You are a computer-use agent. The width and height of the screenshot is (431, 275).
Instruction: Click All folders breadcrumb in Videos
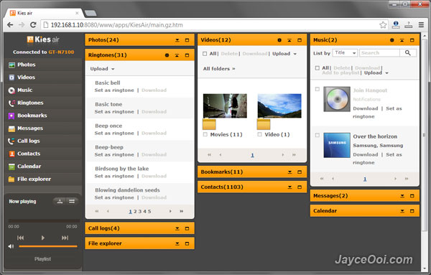coord(219,69)
